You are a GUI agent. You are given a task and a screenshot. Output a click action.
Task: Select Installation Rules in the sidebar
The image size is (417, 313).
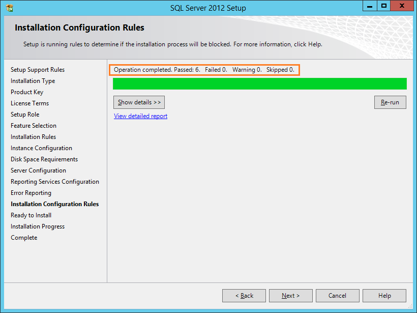pos(33,137)
